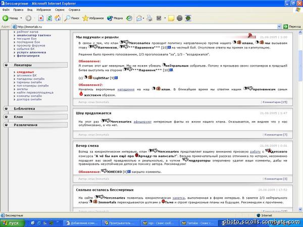Open Избранное favorites star
The width and height of the screenshot is (303, 227).
point(93,18)
